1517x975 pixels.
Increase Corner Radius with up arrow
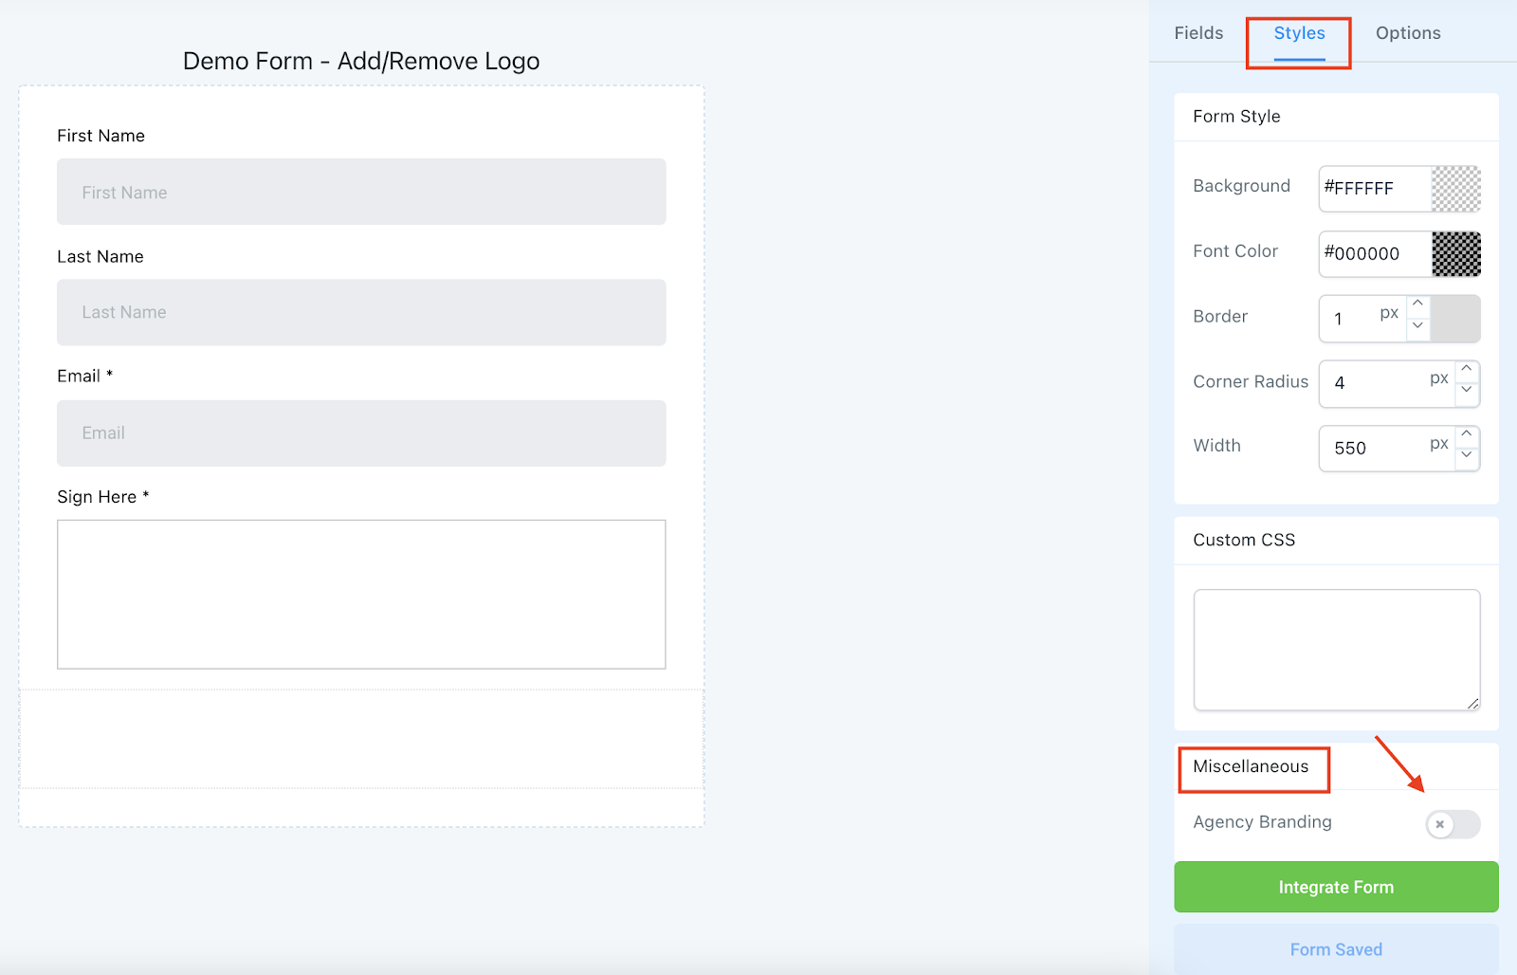(x=1467, y=368)
